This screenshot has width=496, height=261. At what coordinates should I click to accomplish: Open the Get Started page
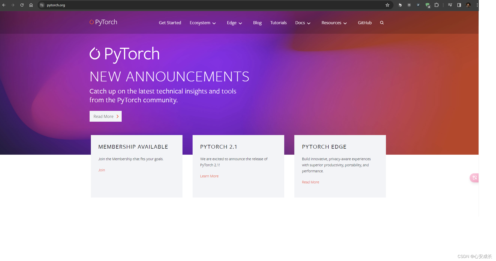coord(170,23)
